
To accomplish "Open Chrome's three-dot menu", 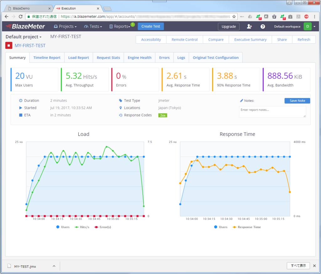I will click(315, 17).
